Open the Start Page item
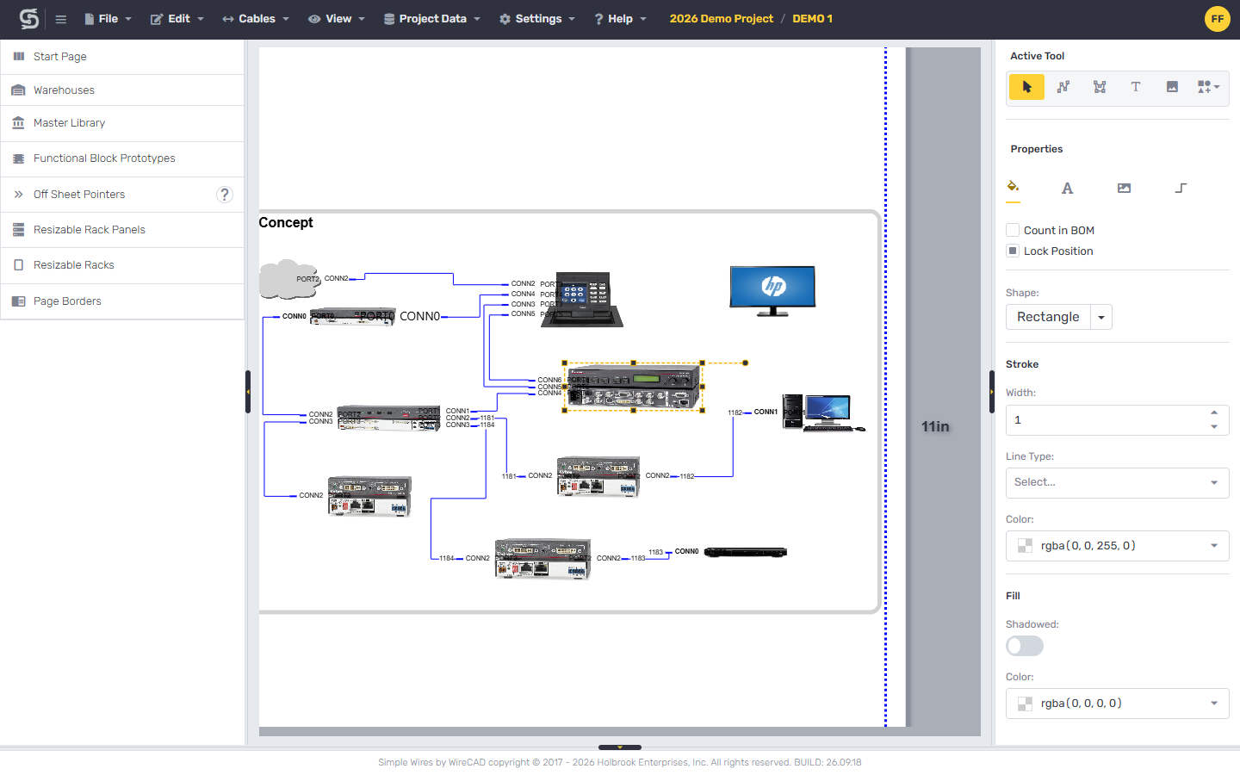Image resolution: width=1240 pixels, height=775 pixels. [122, 57]
